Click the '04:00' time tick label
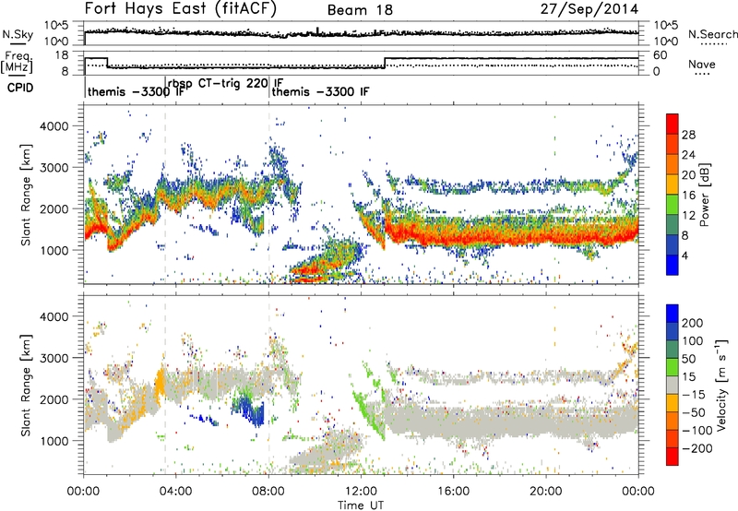Image resolution: width=738 pixels, height=511 pixels. pyautogui.click(x=176, y=492)
